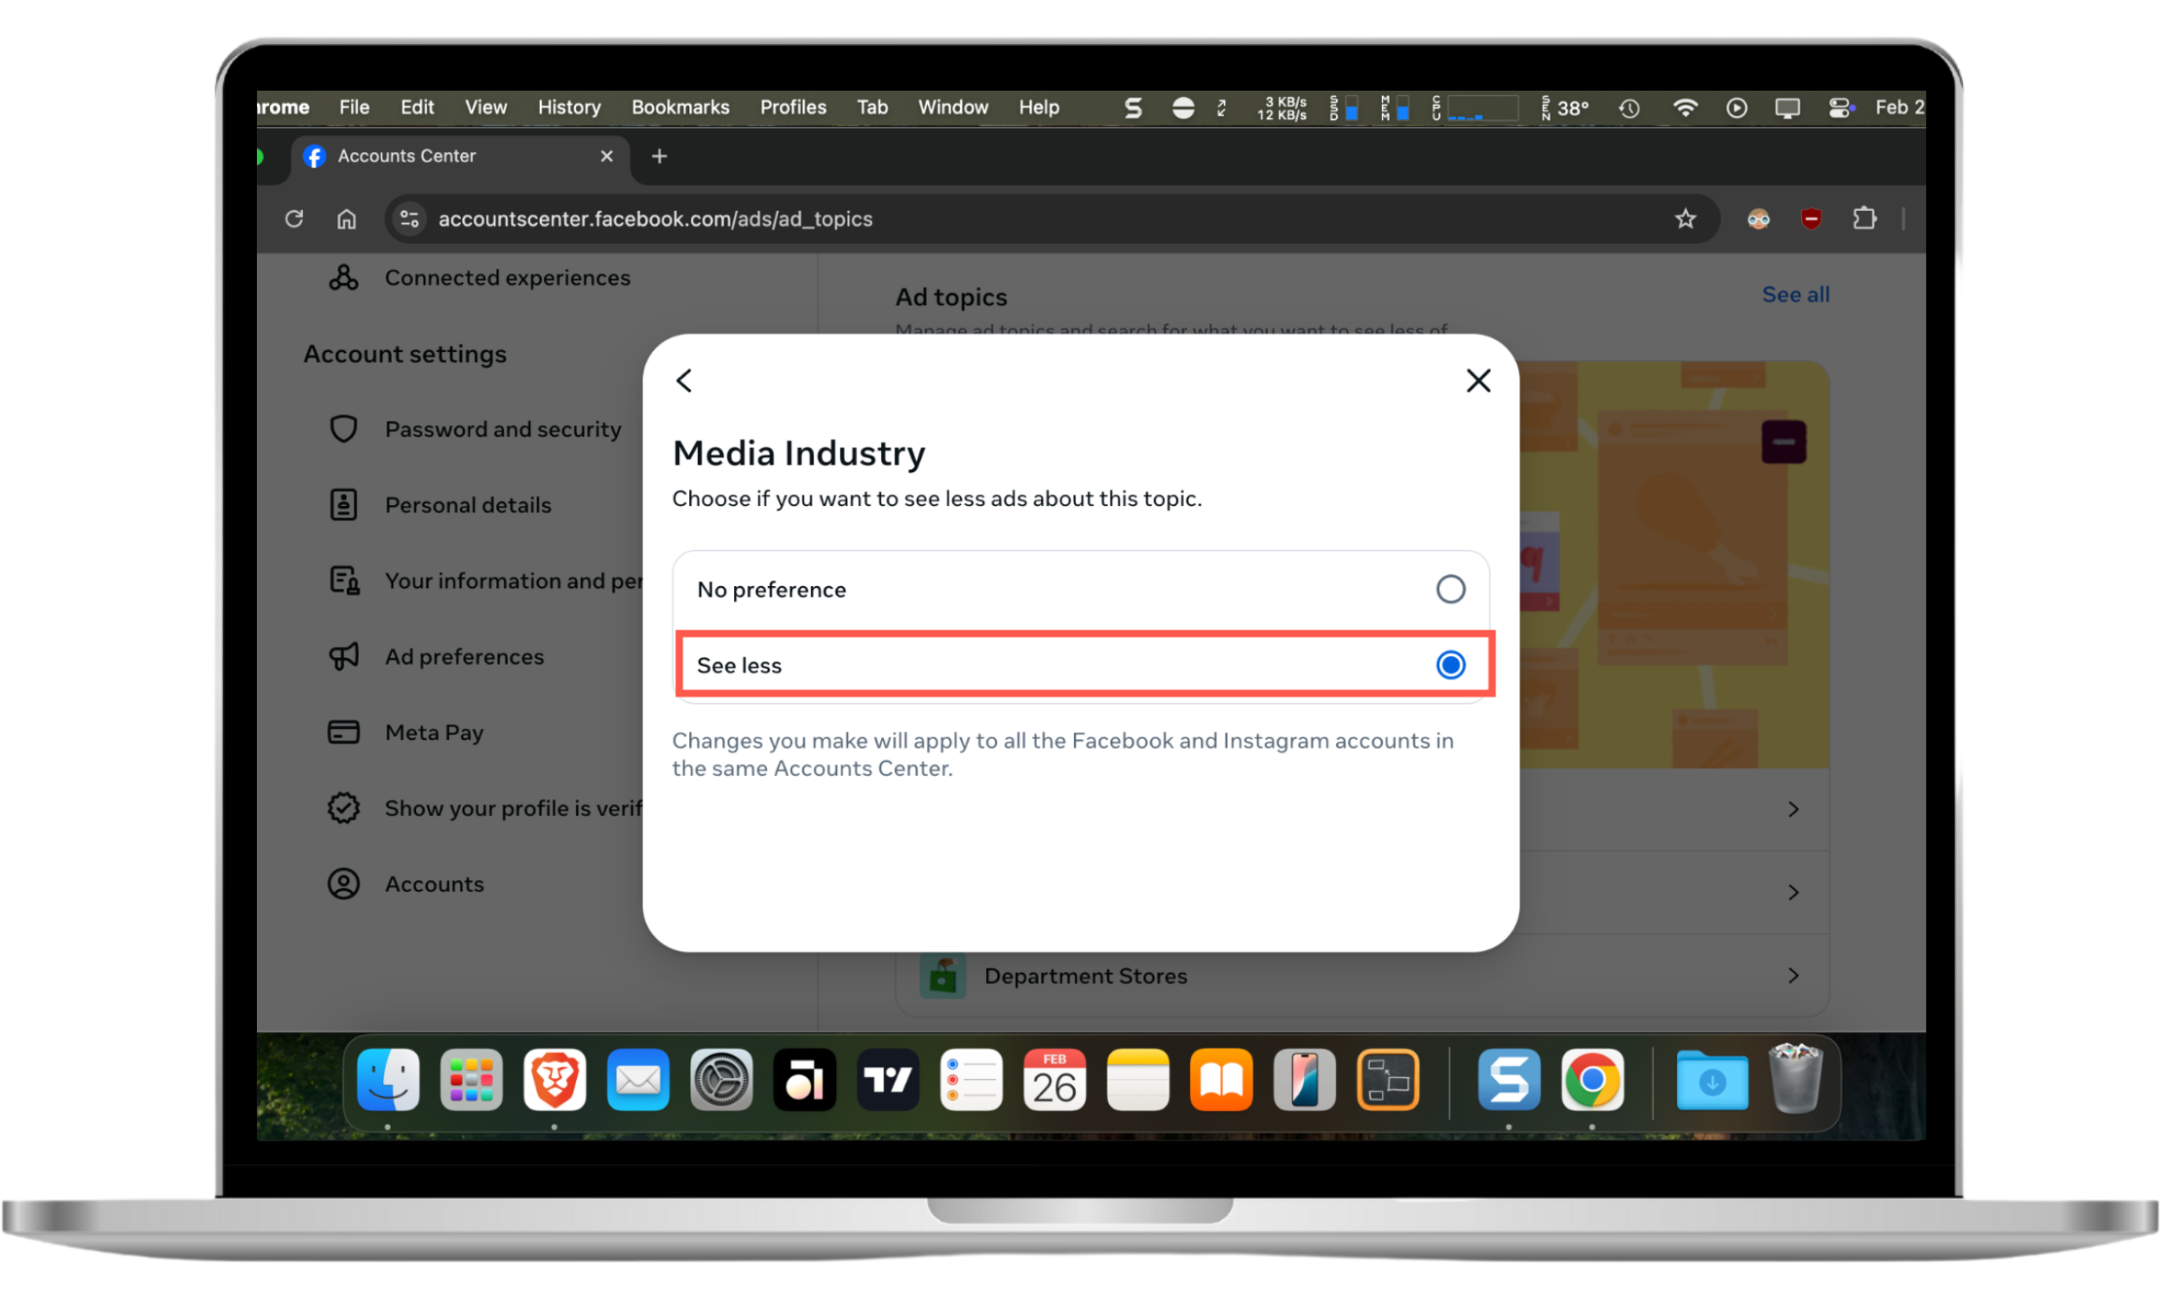2162x1297 pixels.
Task: Click the Ad topics heading
Action: coord(951,297)
